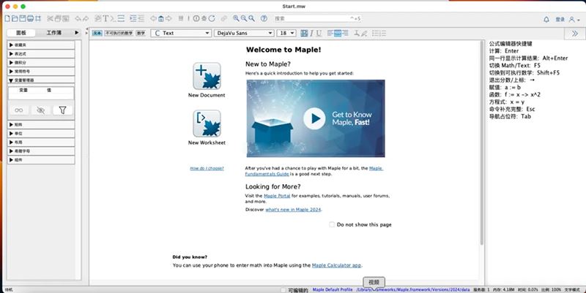Expand the 矩阵 palette

[41, 124]
